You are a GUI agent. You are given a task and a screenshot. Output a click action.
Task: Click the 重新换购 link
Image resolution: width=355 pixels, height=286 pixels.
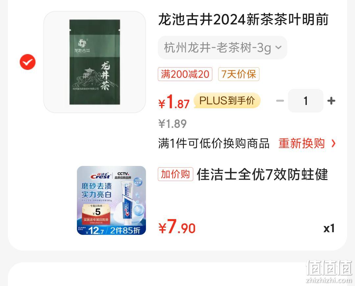coord(301,143)
